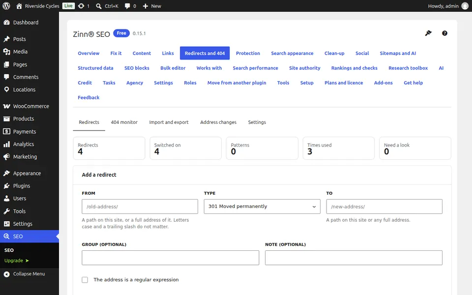Open the Get help link
The height and width of the screenshot is (295, 472).
click(413, 83)
